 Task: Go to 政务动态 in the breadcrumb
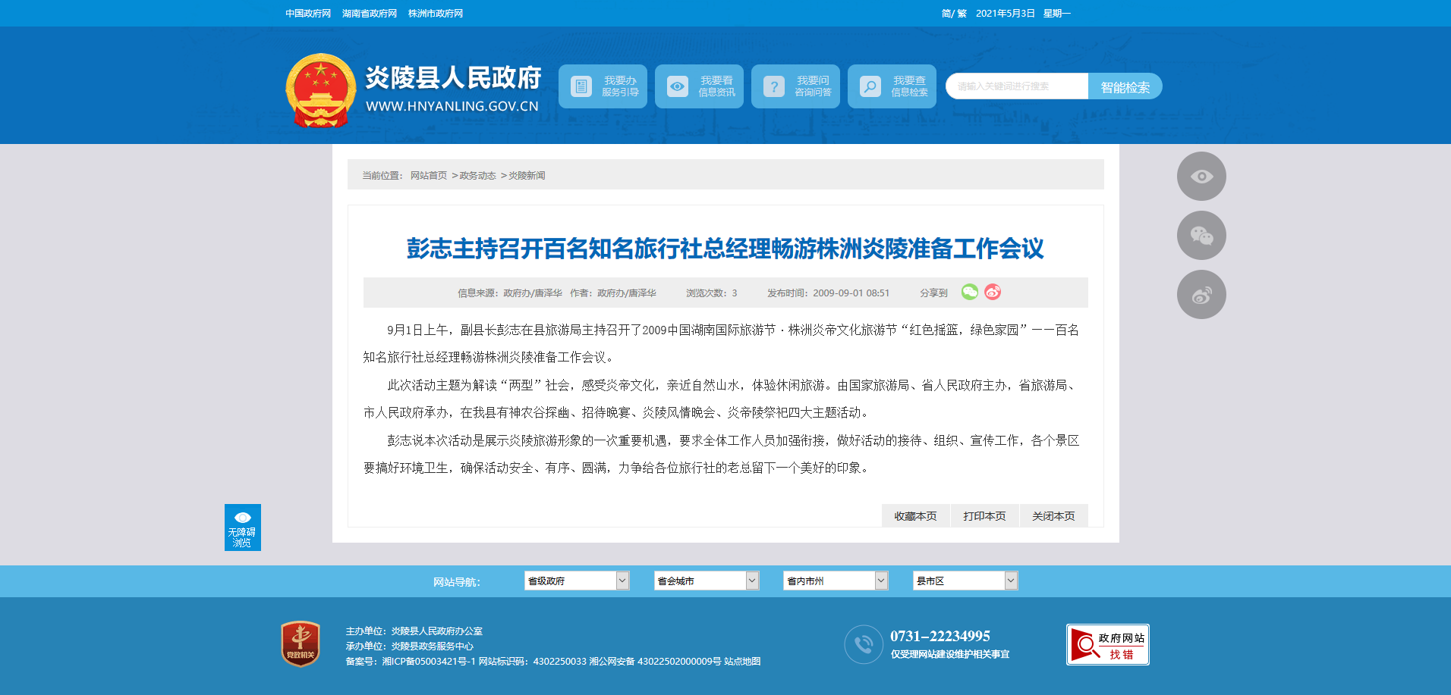coord(477,176)
